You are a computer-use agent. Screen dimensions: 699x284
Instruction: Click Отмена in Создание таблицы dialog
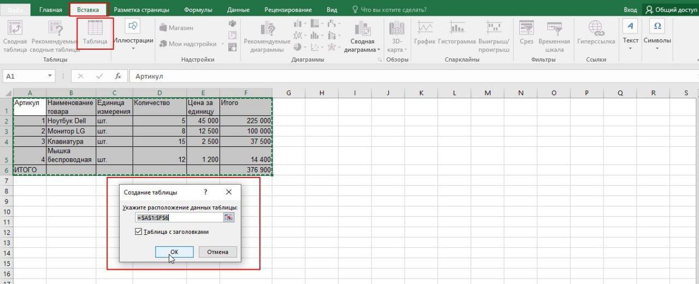coord(218,252)
